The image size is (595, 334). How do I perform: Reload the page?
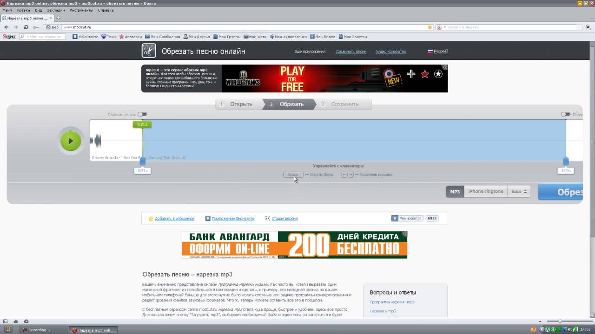tap(26, 27)
